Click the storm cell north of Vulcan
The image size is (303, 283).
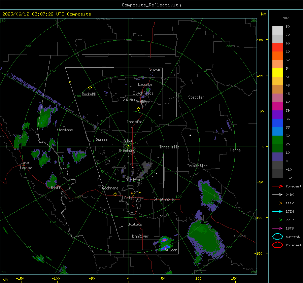click(165, 240)
